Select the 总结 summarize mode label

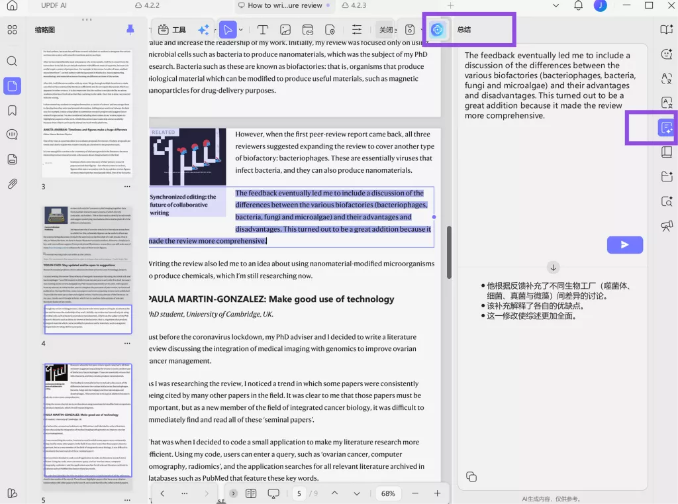(x=464, y=29)
